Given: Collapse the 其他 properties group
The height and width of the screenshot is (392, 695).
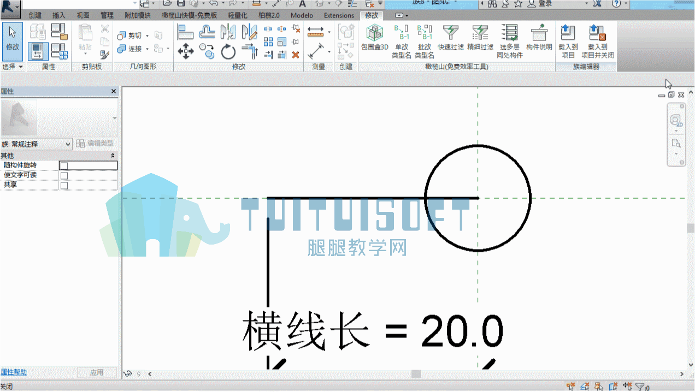Looking at the screenshot, I should tap(113, 156).
